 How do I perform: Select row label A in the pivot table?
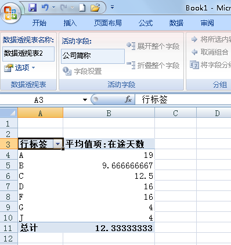click(x=40, y=155)
